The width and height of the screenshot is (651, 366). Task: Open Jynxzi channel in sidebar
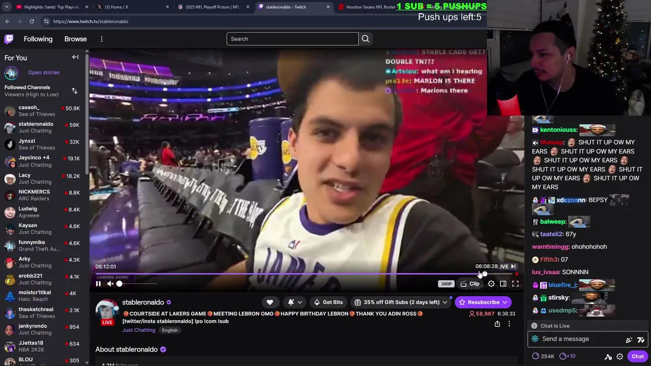[44, 144]
